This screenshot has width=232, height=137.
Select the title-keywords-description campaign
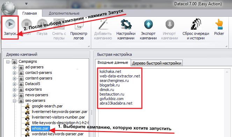[60, 123]
